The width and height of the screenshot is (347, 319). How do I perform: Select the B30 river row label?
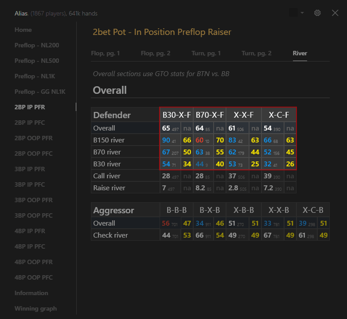point(107,164)
